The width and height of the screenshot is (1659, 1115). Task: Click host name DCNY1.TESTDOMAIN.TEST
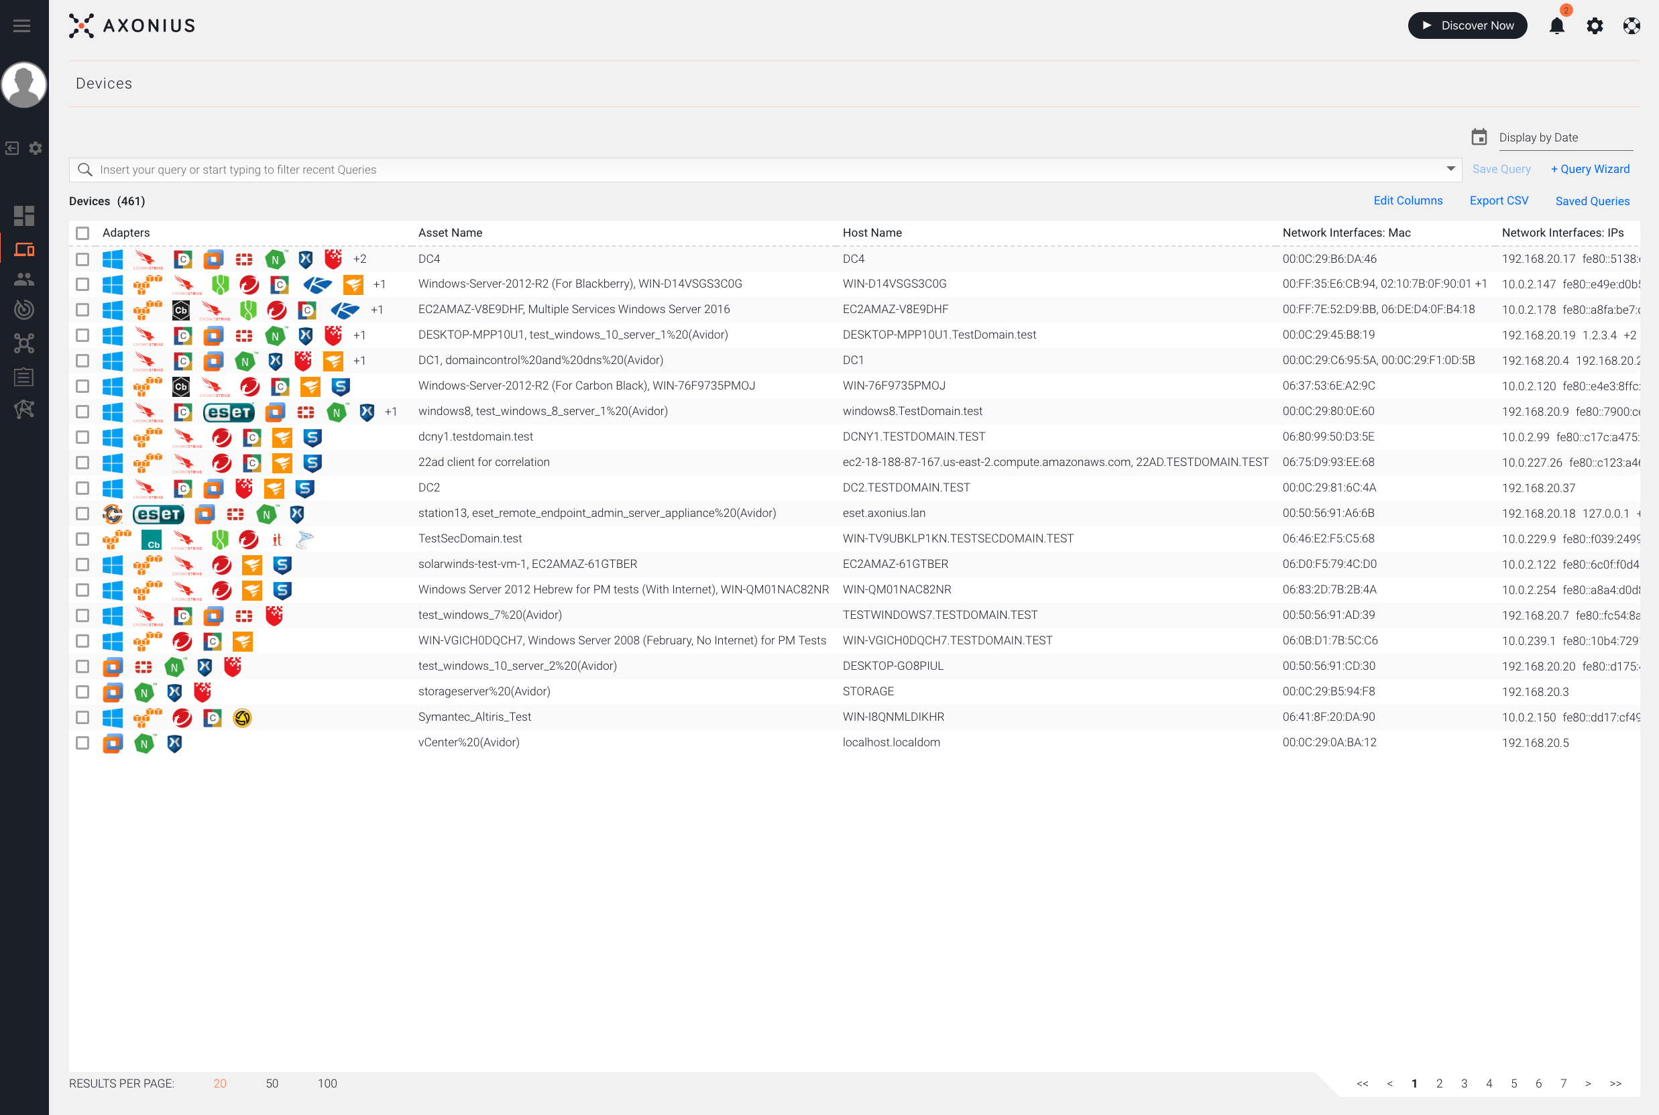914,436
